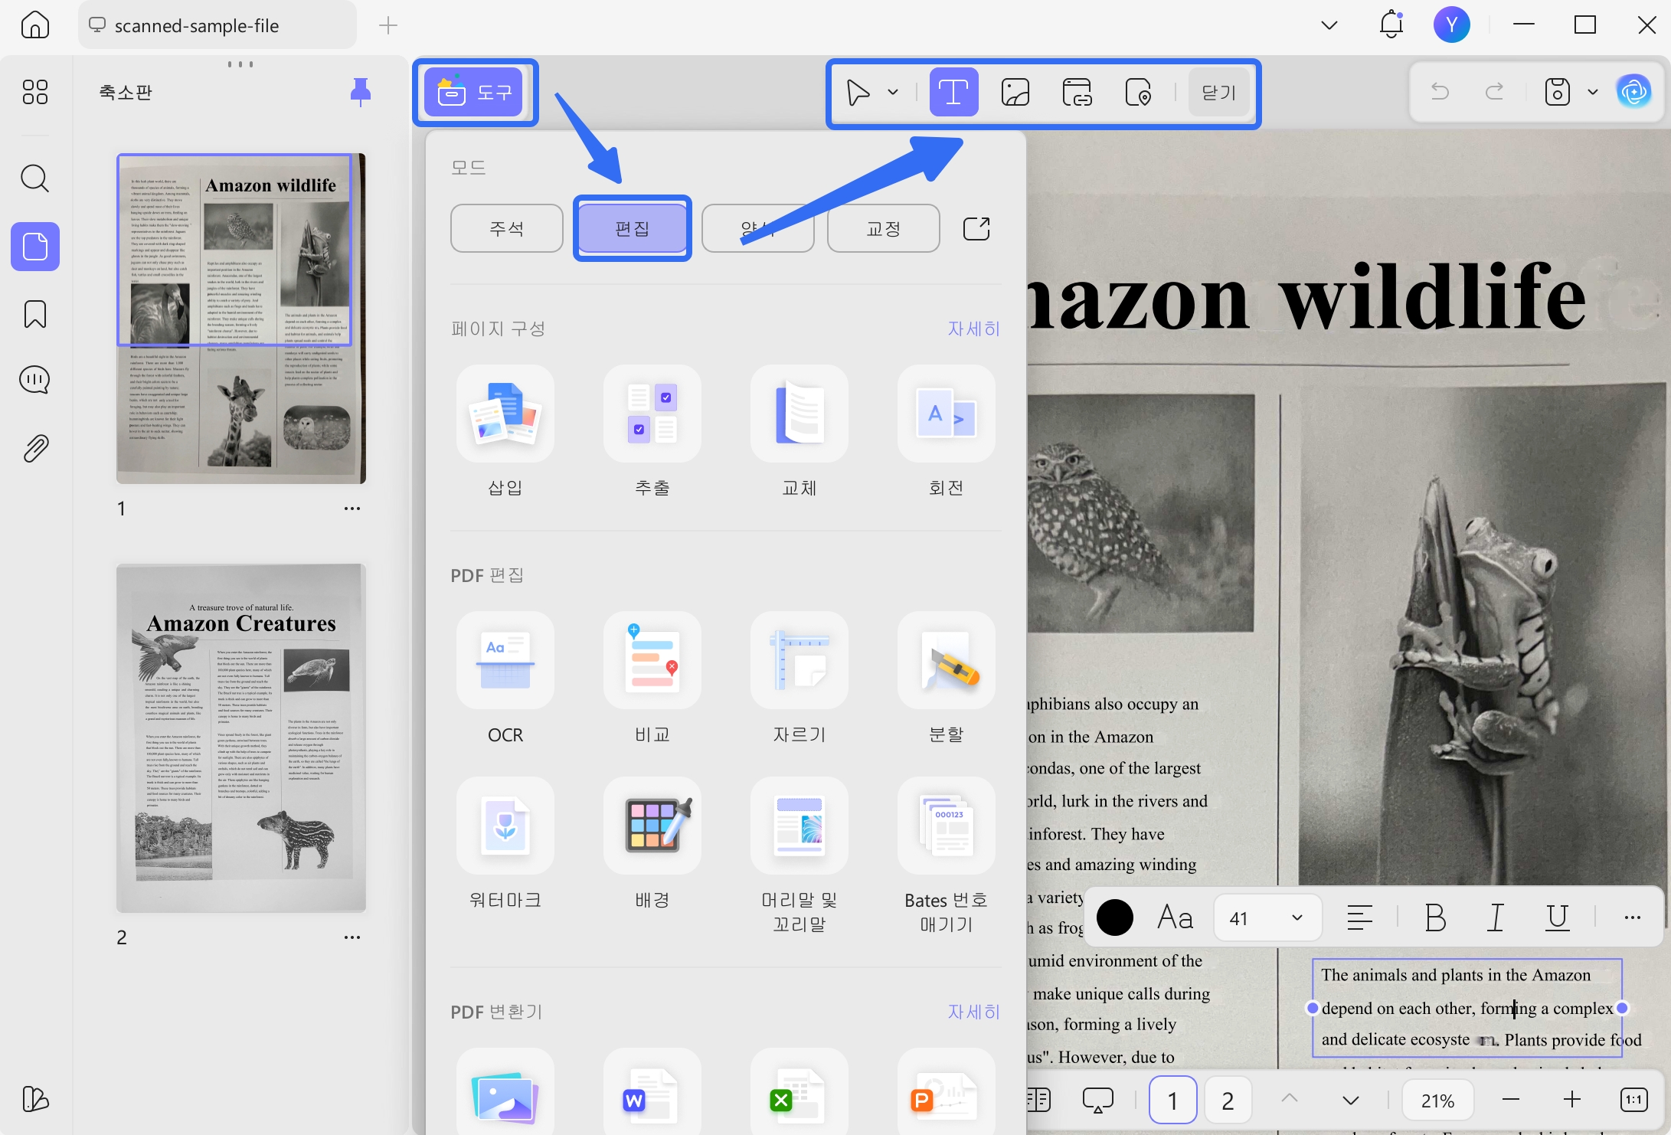Image resolution: width=1671 pixels, height=1135 pixels.
Task: Select the image edit tool in toolbar
Action: pyautogui.click(x=1015, y=93)
